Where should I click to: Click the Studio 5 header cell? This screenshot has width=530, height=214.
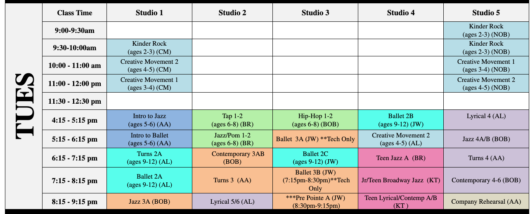(x=486, y=13)
